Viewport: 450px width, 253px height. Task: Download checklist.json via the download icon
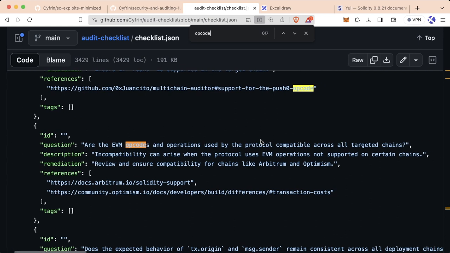(x=386, y=60)
